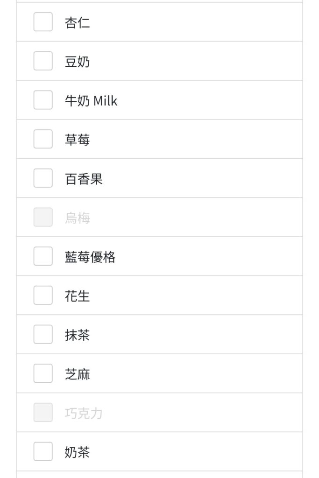The image size is (319, 478).
Task: Enable the 芝麻 checkbox
Action: (x=43, y=373)
